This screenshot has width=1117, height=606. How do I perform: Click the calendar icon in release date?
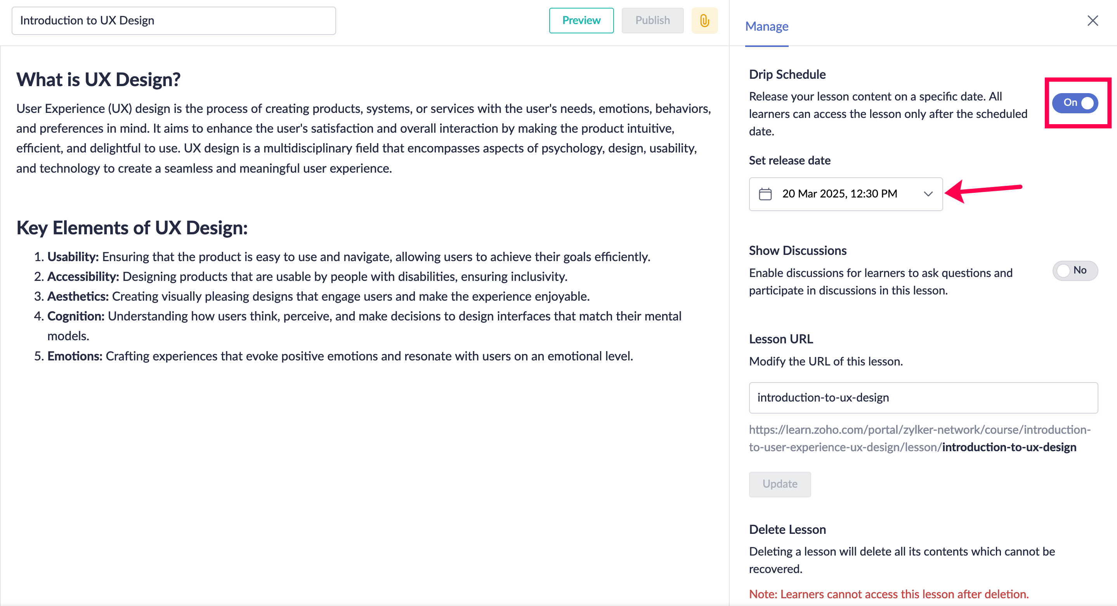(x=765, y=194)
